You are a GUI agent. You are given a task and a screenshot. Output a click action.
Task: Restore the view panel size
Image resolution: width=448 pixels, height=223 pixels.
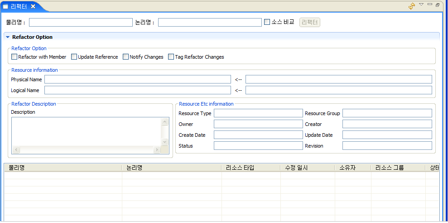438,5
